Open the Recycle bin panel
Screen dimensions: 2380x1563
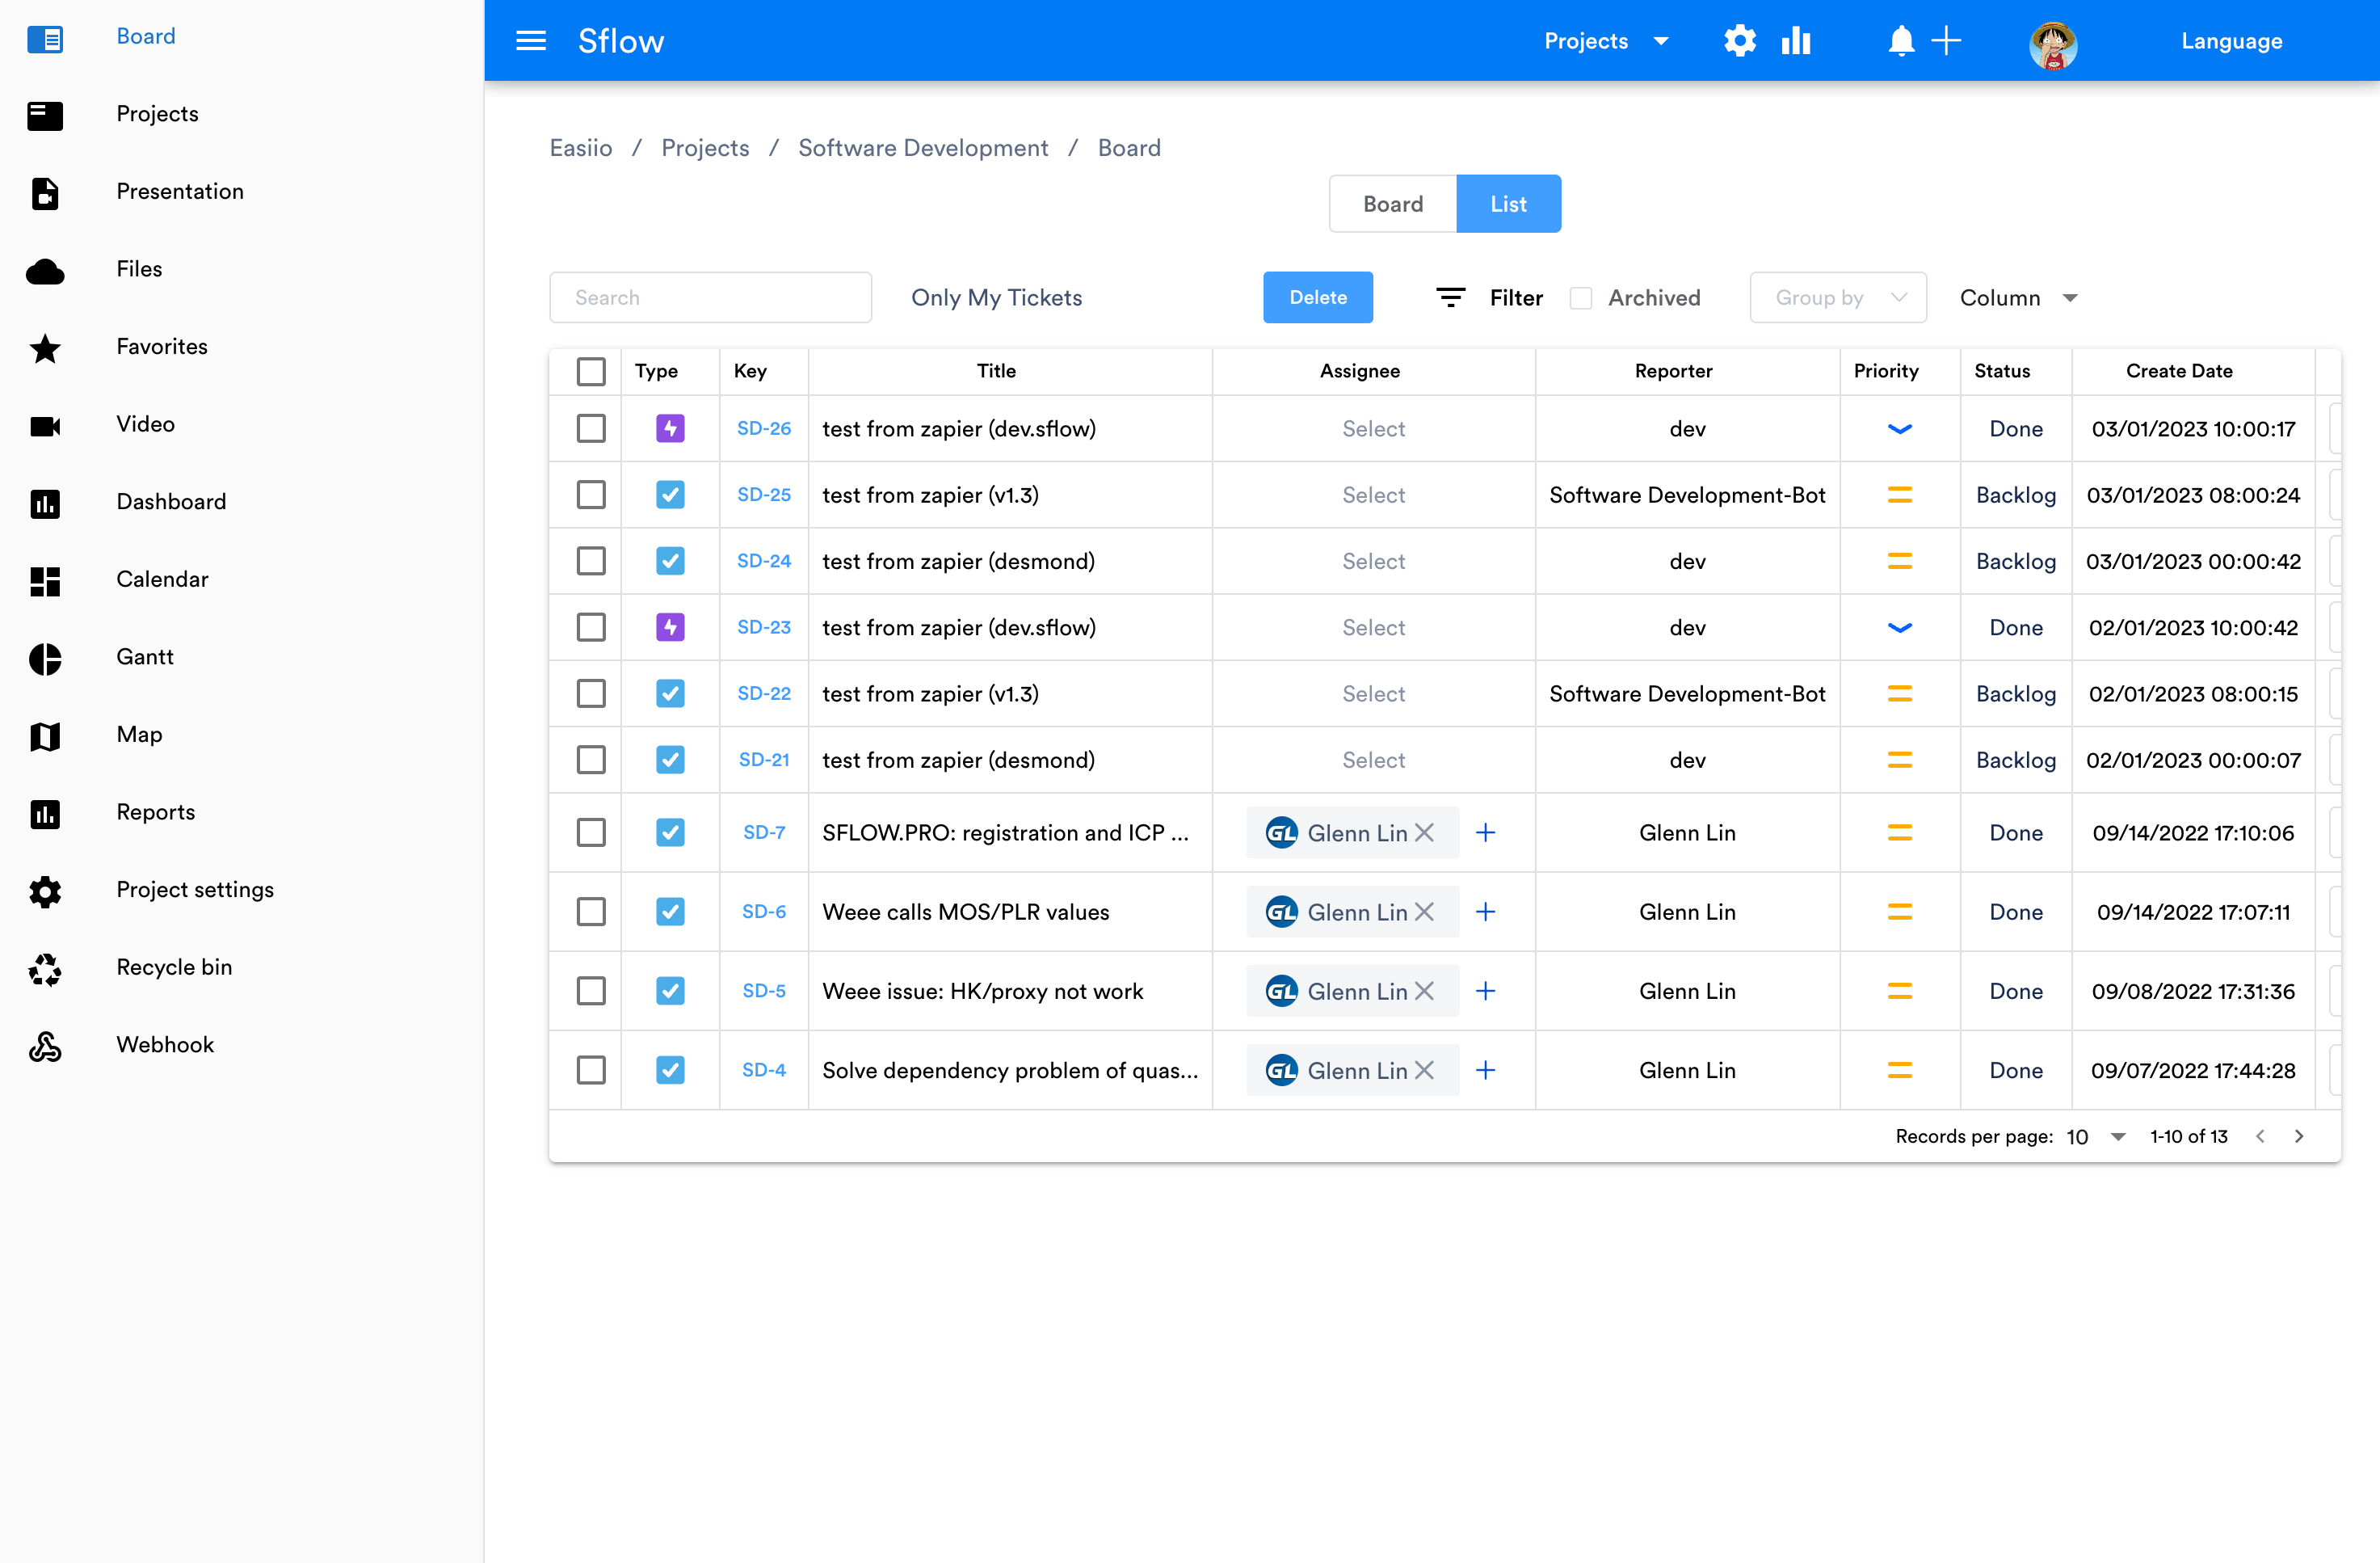pyautogui.click(x=175, y=967)
